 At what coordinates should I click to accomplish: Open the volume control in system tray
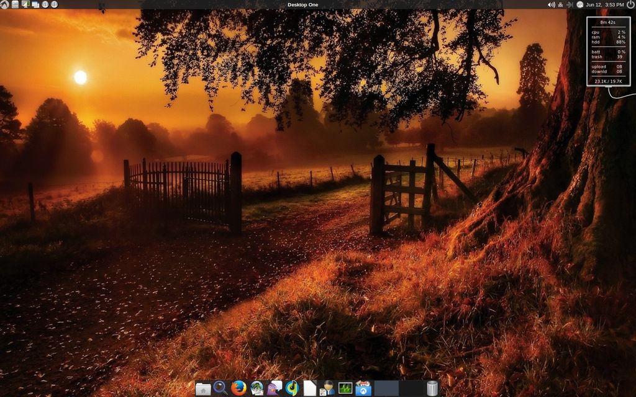(x=552, y=5)
